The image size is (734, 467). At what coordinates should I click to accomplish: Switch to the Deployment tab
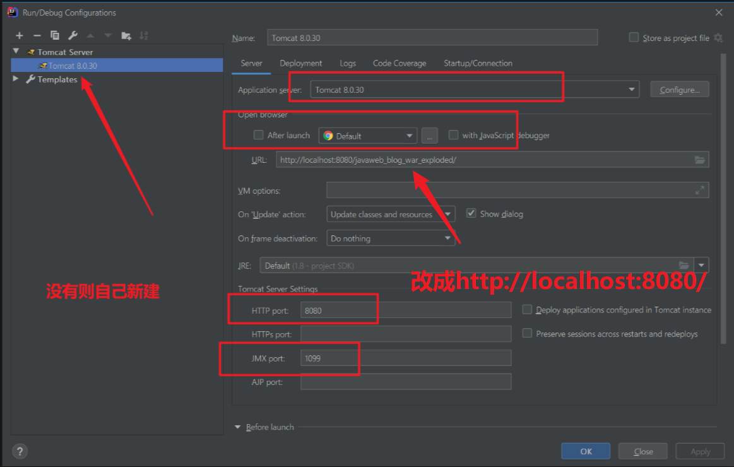(x=300, y=63)
